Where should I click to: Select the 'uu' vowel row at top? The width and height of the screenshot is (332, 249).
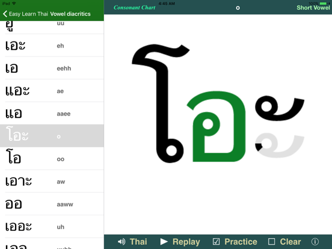[52, 27]
